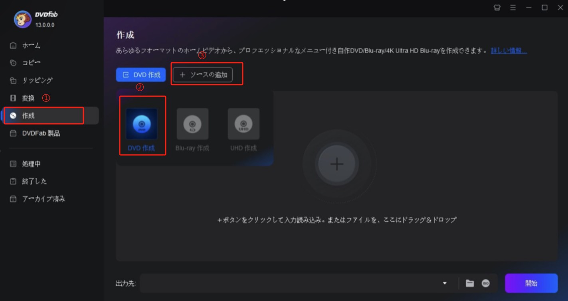The height and width of the screenshot is (301, 568).
Task: Select the ISO output icon
Action: pos(485,283)
